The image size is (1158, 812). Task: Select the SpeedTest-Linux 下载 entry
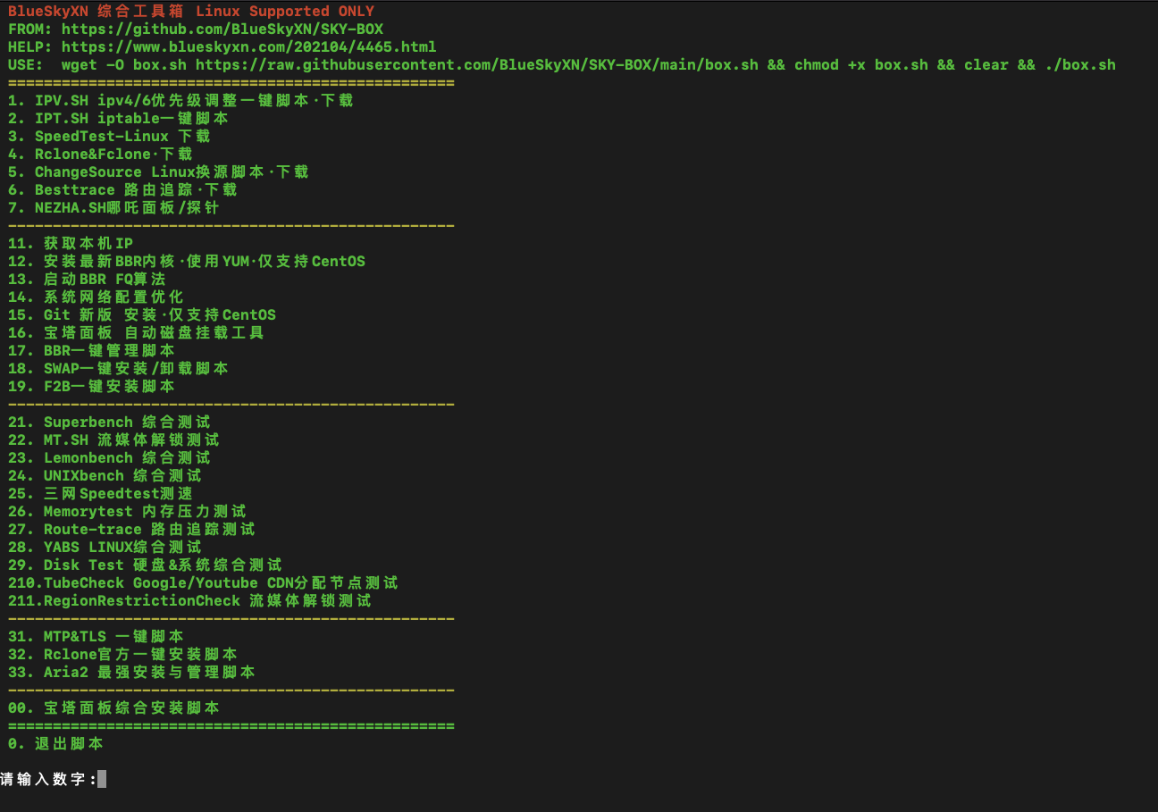click(109, 137)
